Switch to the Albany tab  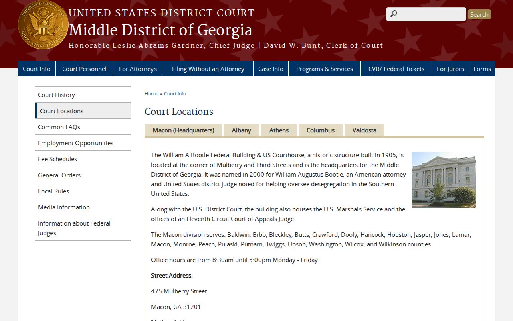click(241, 130)
